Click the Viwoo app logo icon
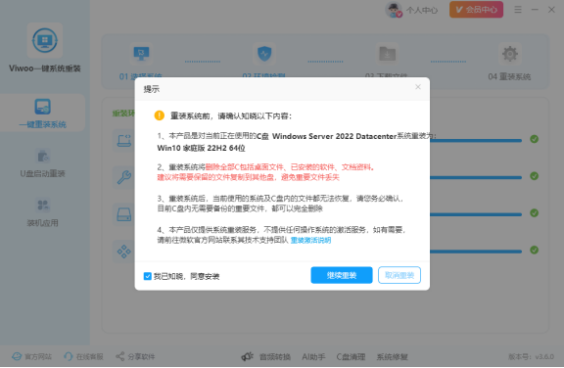Viewport: 564px width, 368px height. 45,40
